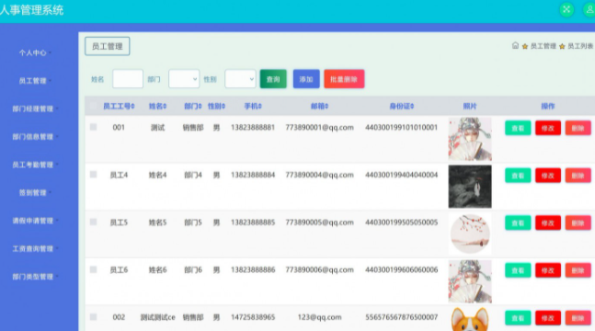Open photo thumbnail of 员工6
The image size is (595, 331).
[470, 281]
